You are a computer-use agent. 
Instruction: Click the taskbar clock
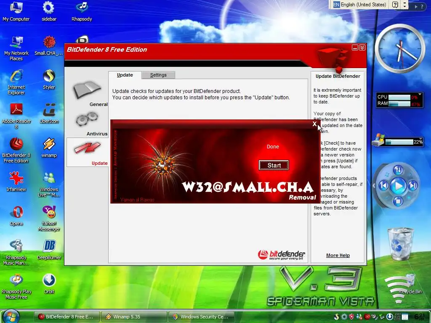point(420,317)
